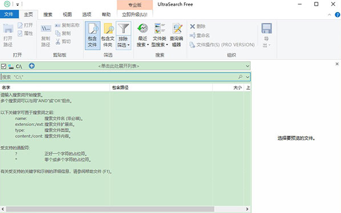Open the 文件 (File) menu tab

pyautogui.click(x=9, y=14)
